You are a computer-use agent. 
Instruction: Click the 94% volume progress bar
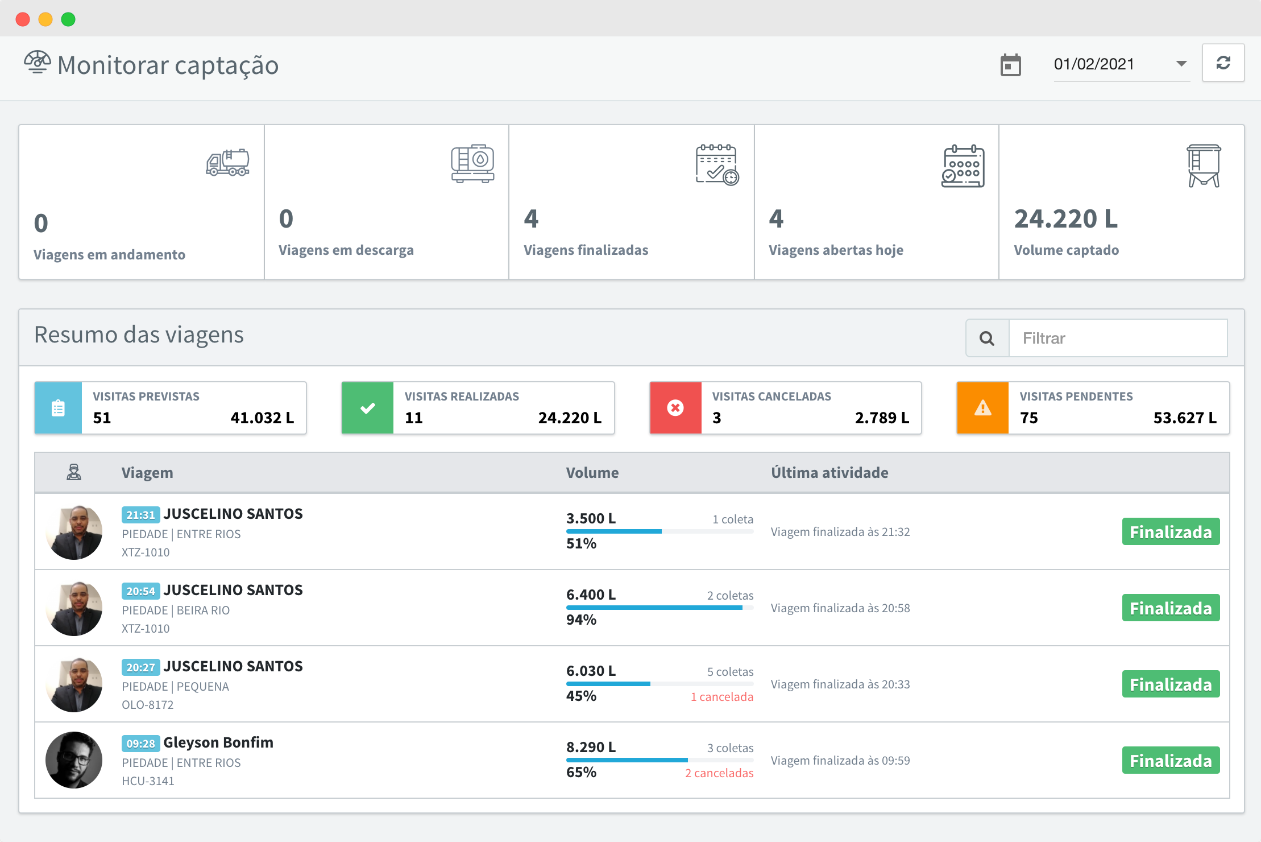(x=659, y=608)
